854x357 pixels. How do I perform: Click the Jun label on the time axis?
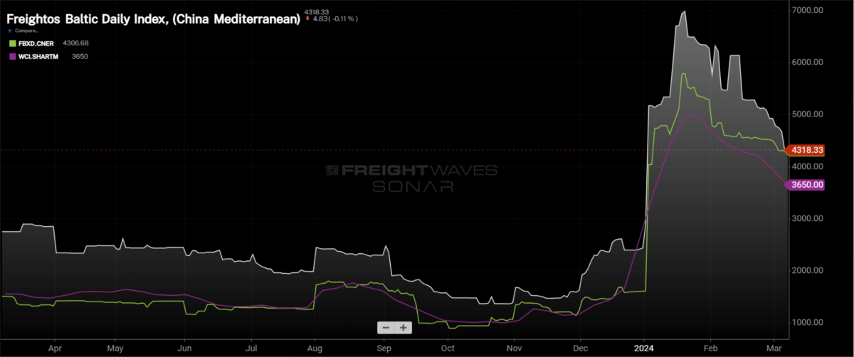tap(184, 349)
